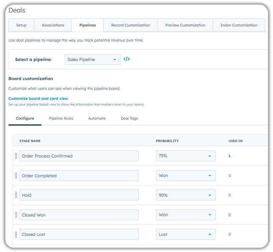
Task: Go to the Record Customization tab
Action: pyautogui.click(x=130, y=25)
